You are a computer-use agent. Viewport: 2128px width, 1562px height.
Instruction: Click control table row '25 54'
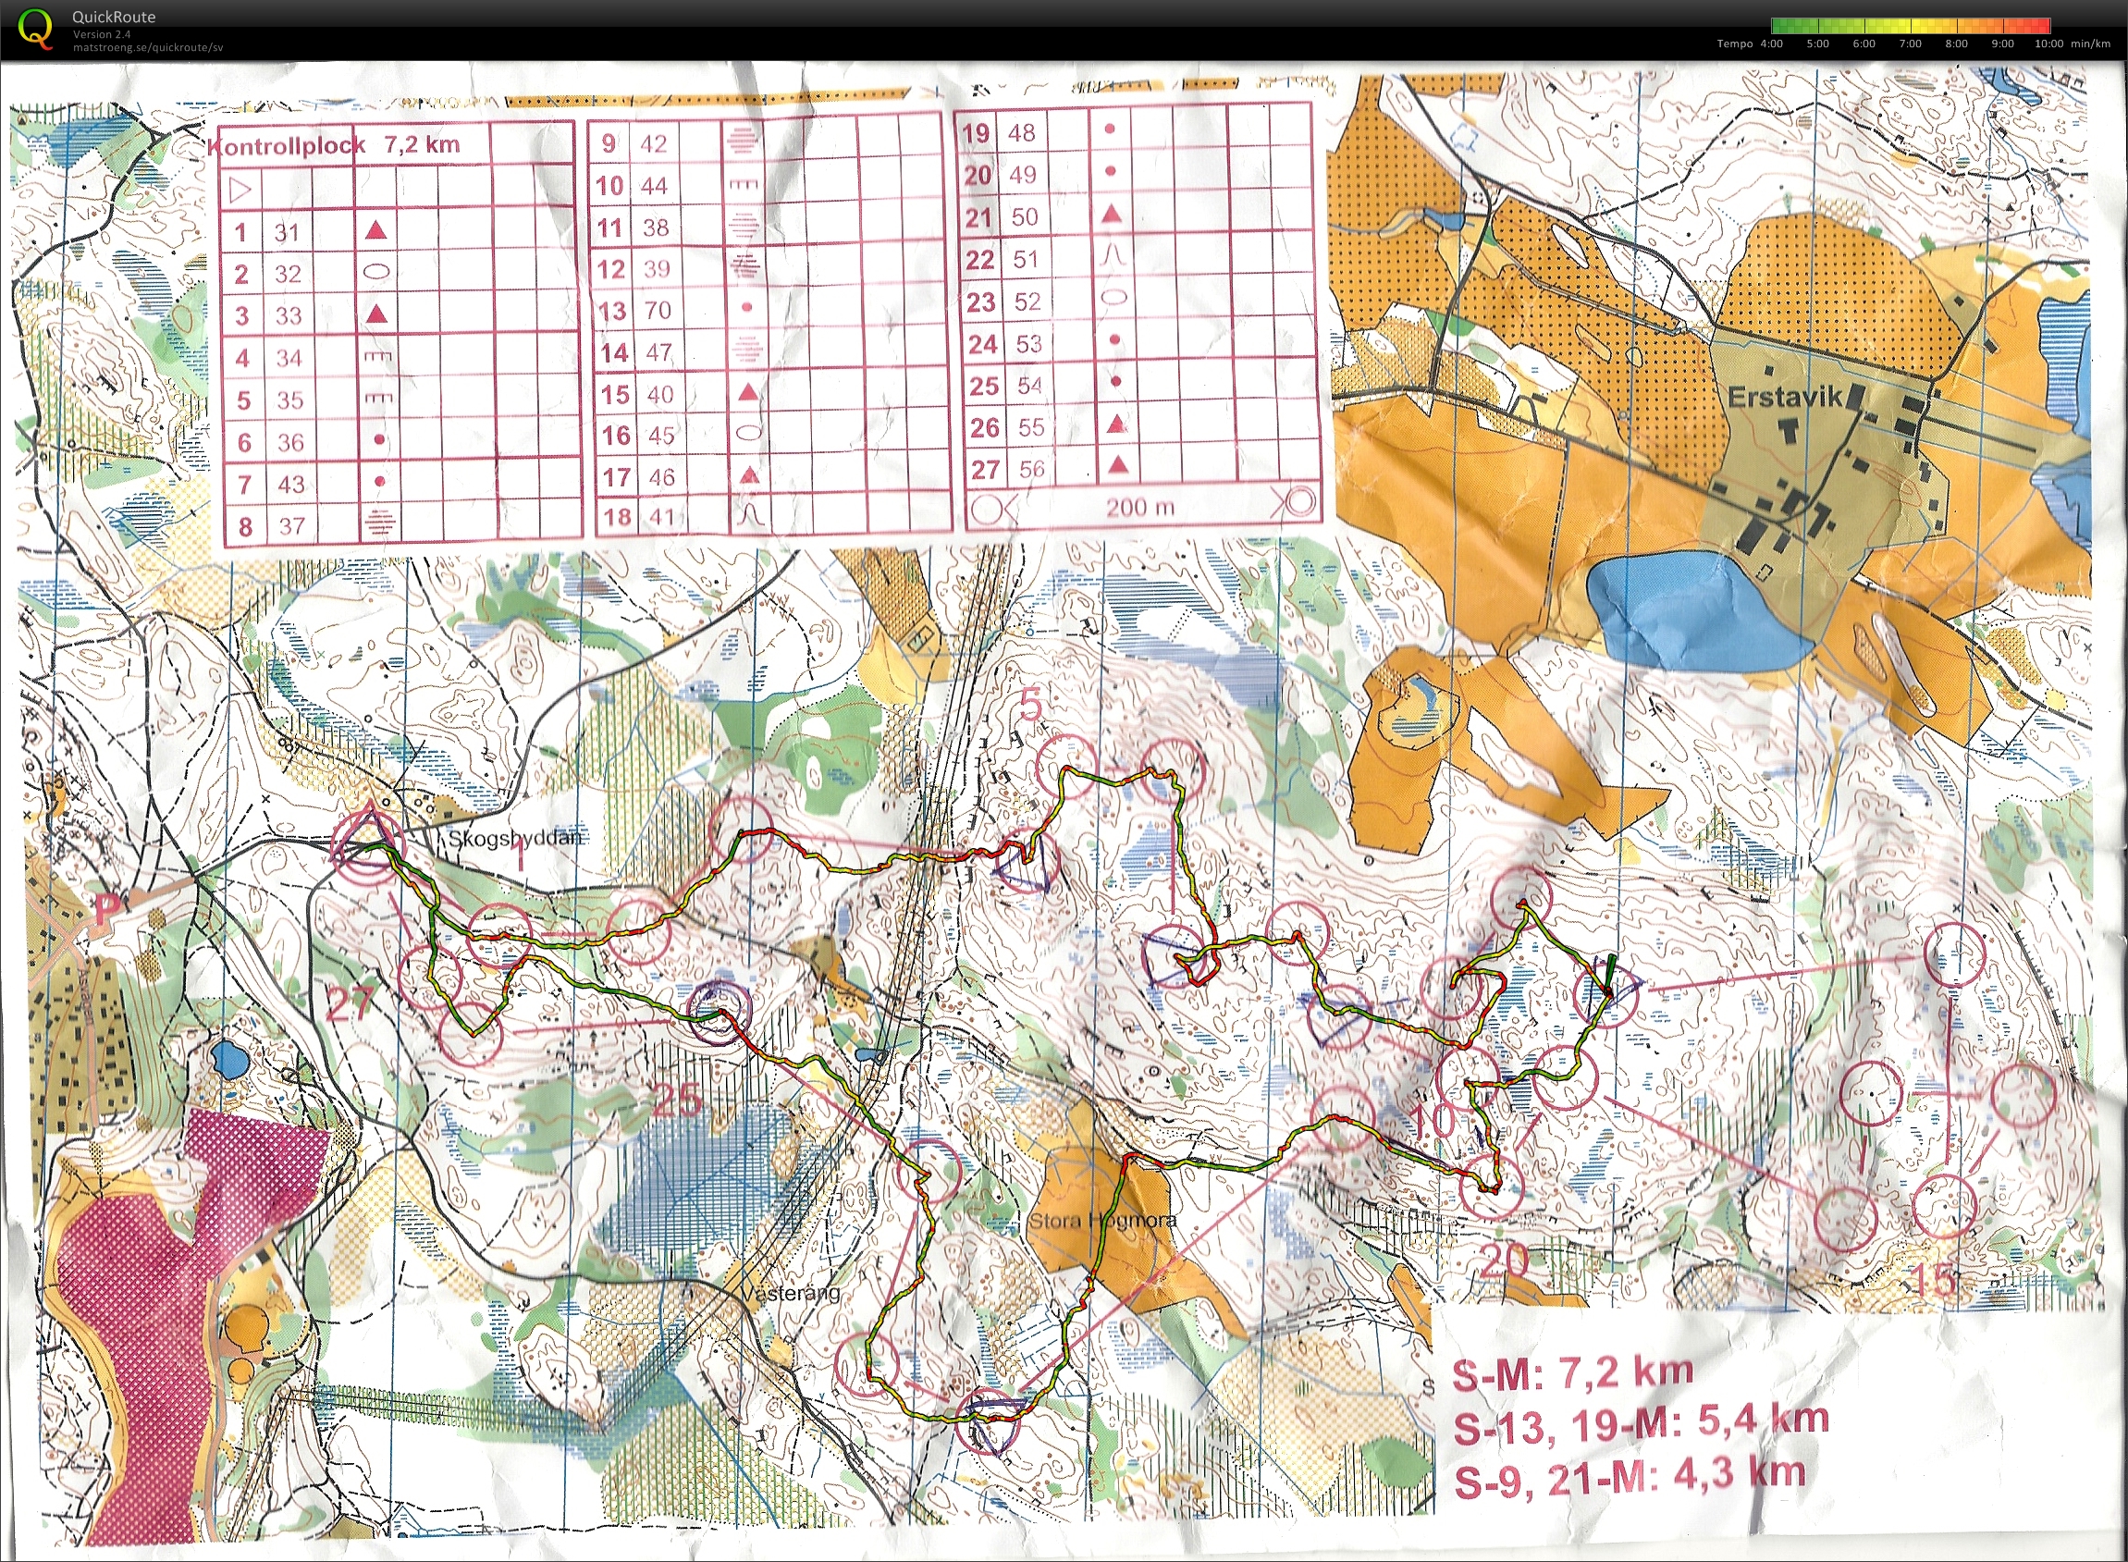tap(1140, 385)
